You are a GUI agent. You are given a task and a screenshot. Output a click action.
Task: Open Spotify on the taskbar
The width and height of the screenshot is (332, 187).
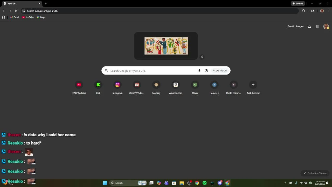(204, 183)
